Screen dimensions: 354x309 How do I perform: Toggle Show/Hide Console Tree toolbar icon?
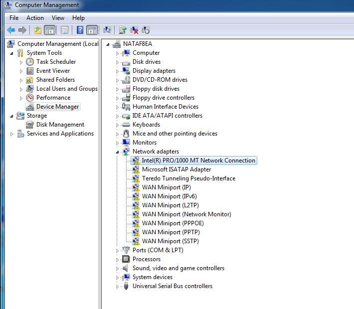click(50, 30)
